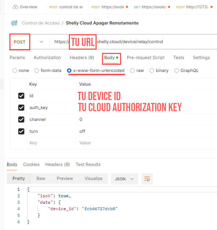
Task: Click the HTTP request type icon
Action: tap(14, 23)
